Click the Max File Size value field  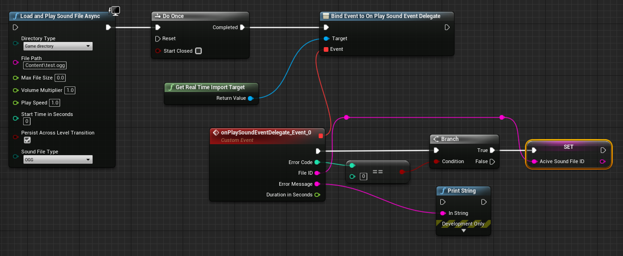pyautogui.click(x=60, y=78)
